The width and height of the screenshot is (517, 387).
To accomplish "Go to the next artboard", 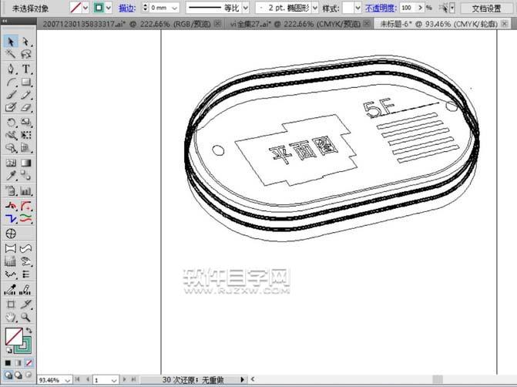I will (124, 380).
